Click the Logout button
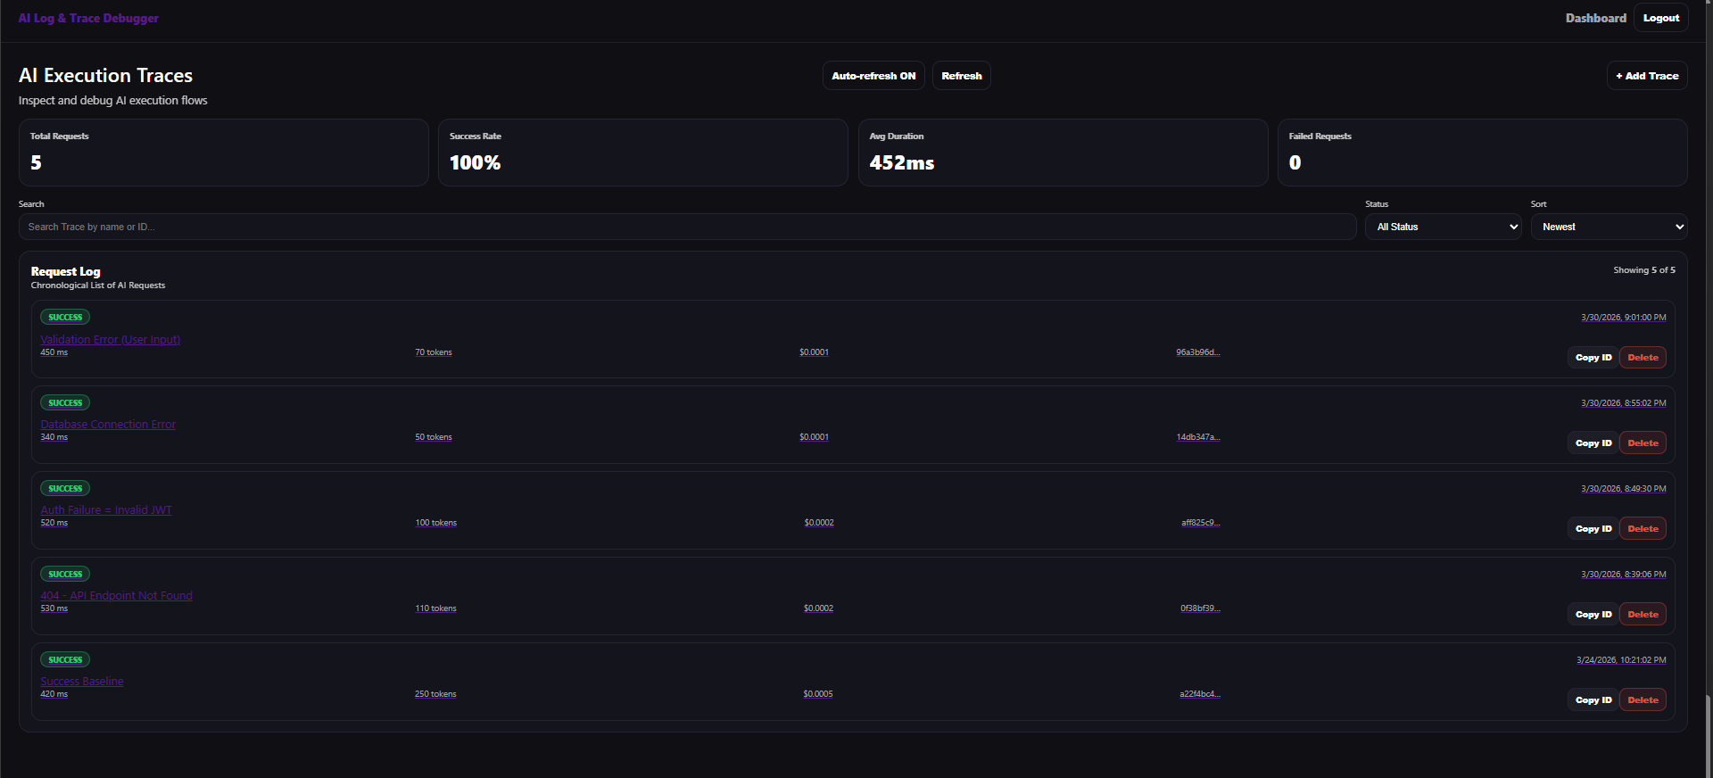This screenshot has height=778, width=1713. [x=1660, y=18]
